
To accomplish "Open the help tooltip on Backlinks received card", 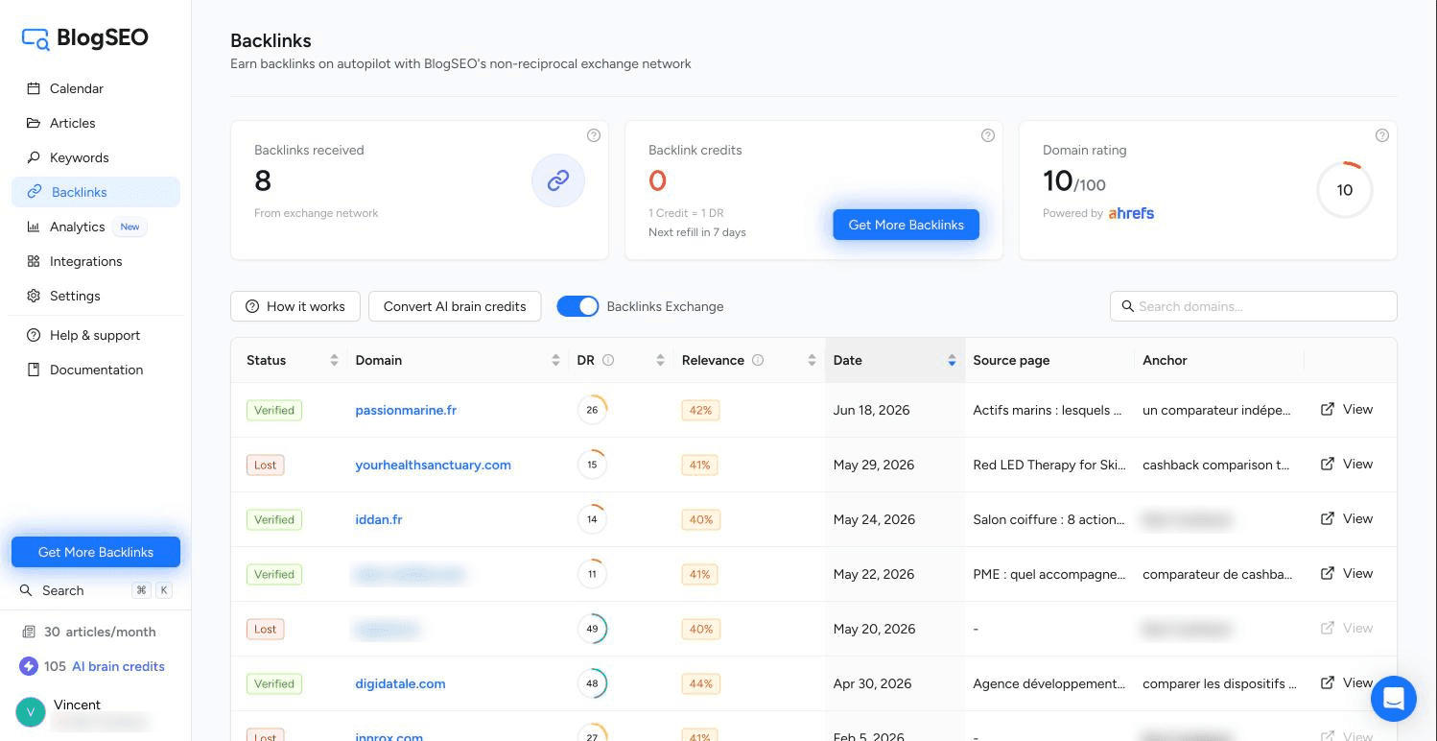I will (x=594, y=135).
